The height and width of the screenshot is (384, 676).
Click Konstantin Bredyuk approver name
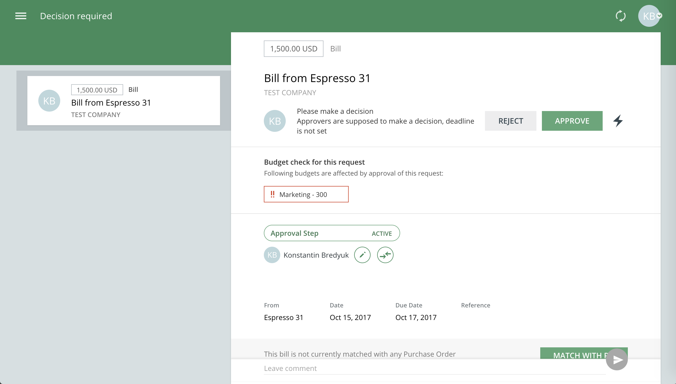(316, 255)
